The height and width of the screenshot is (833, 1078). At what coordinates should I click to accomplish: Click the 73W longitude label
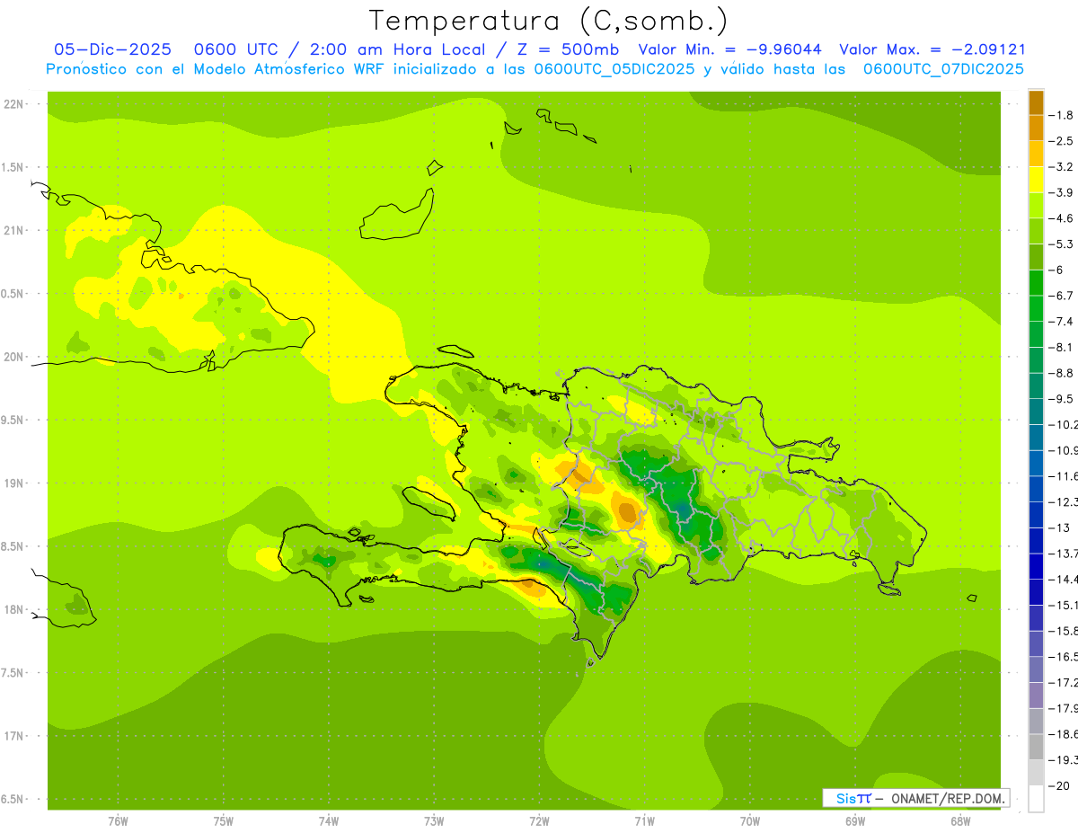[434, 820]
